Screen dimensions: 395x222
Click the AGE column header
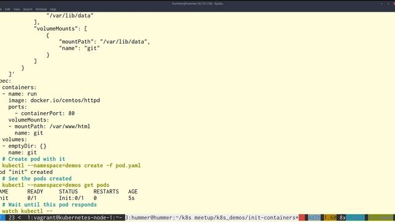tap(133, 192)
